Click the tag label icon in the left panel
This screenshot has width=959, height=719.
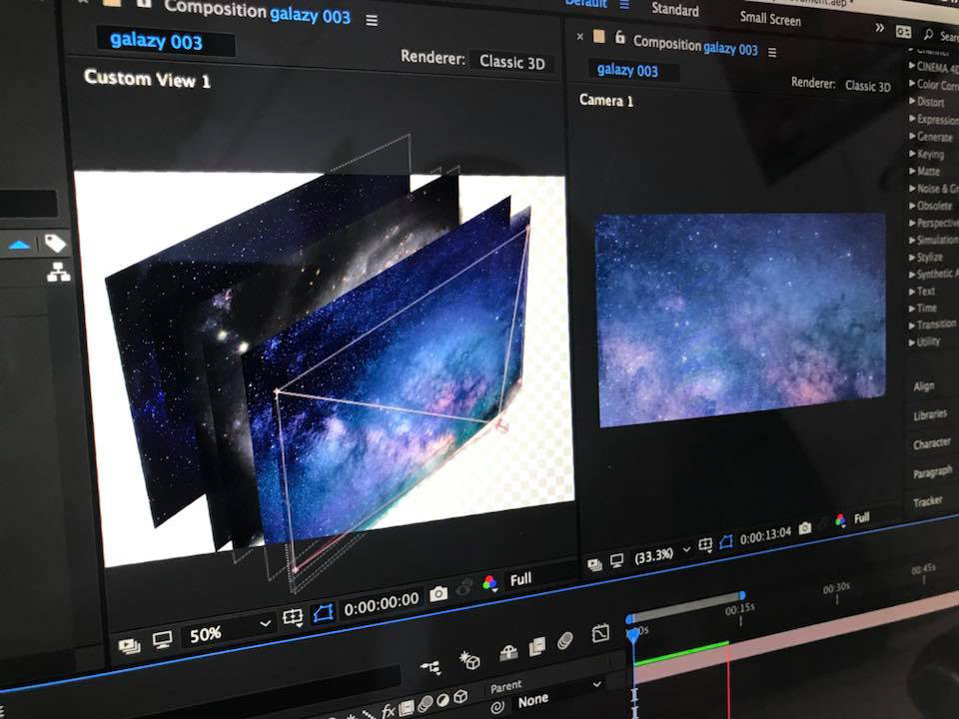point(55,244)
